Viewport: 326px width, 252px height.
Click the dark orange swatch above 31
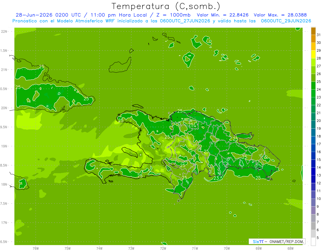[313, 31]
